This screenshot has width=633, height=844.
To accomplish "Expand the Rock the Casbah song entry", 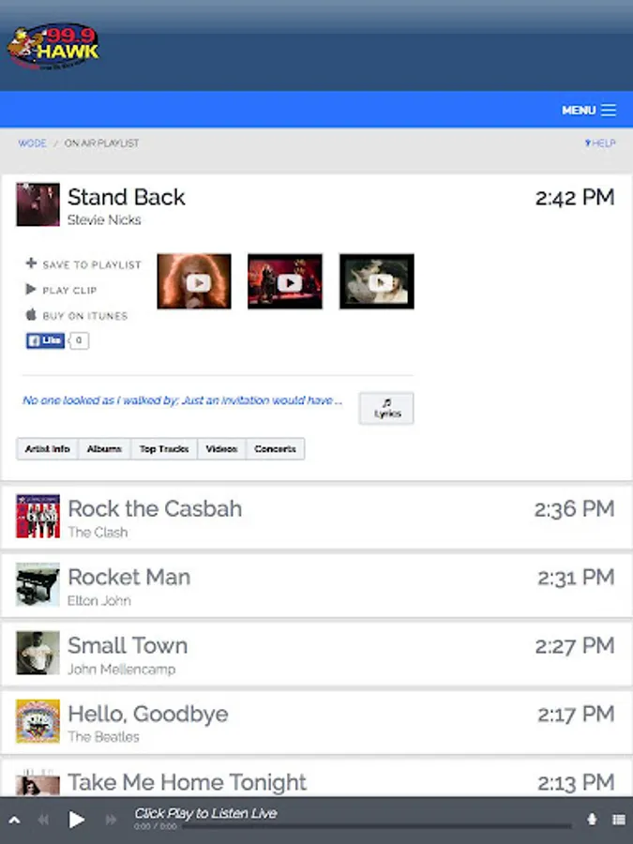I will click(x=317, y=518).
